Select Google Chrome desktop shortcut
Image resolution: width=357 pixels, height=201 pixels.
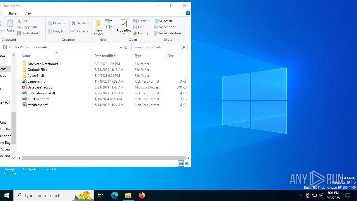click(10, 171)
